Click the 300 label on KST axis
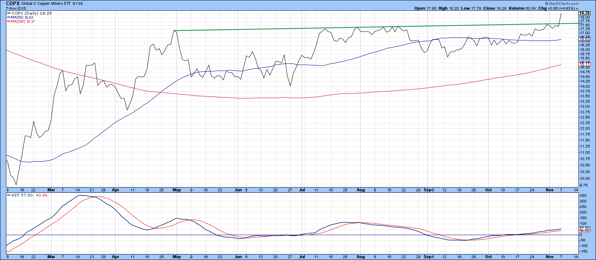 (583, 201)
